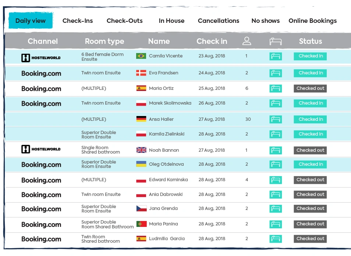Click the Superior Double Room Shared Bathroom cell
The height and width of the screenshot is (256, 351).
(x=107, y=224)
